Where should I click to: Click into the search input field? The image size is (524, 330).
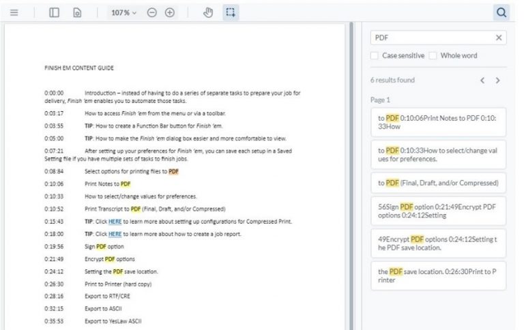click(430, 37)
